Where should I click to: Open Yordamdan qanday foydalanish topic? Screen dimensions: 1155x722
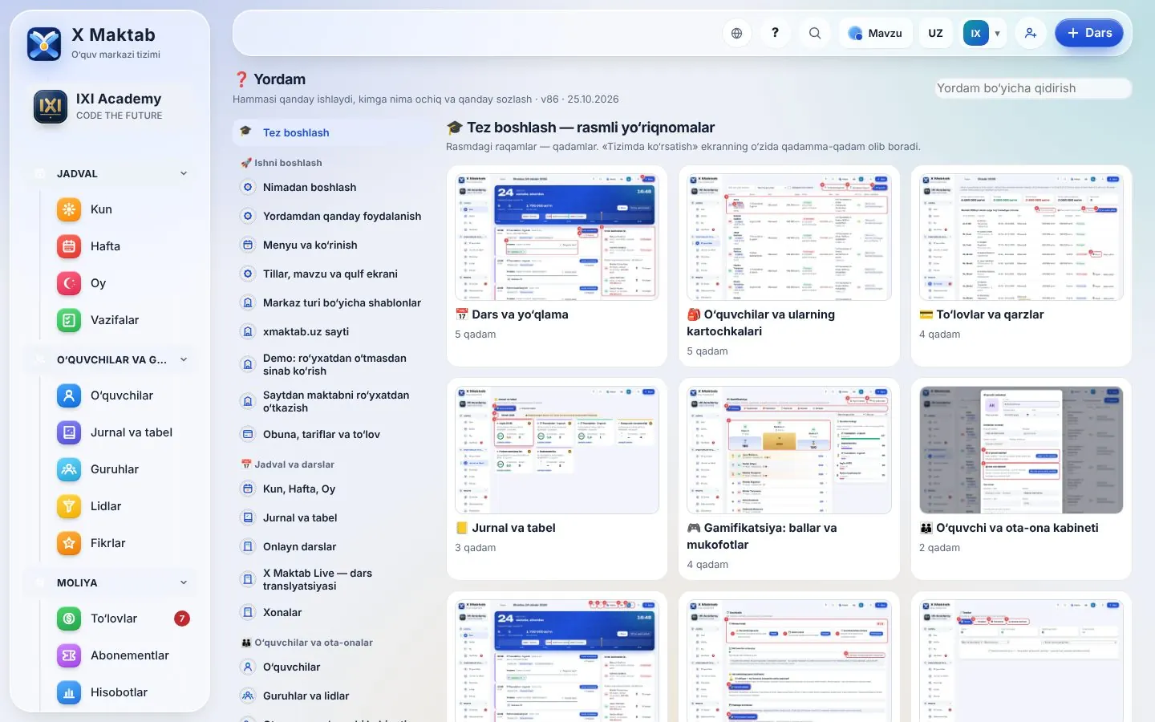pos(331,217)
